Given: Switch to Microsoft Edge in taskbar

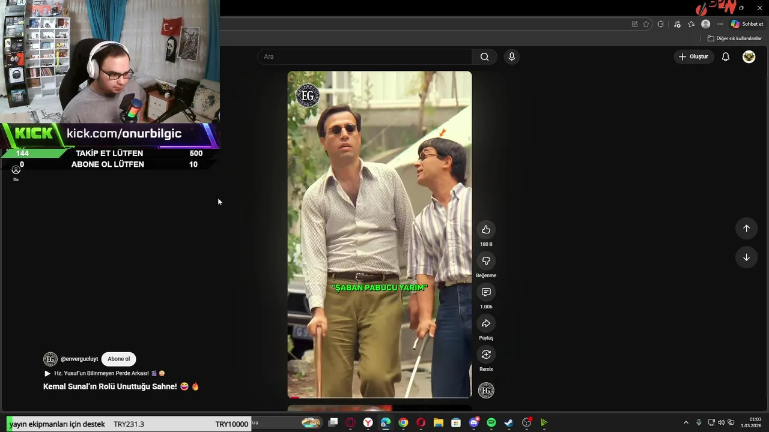Looking at the screenshot, I should pyautogui.click(x=386, y=422).
